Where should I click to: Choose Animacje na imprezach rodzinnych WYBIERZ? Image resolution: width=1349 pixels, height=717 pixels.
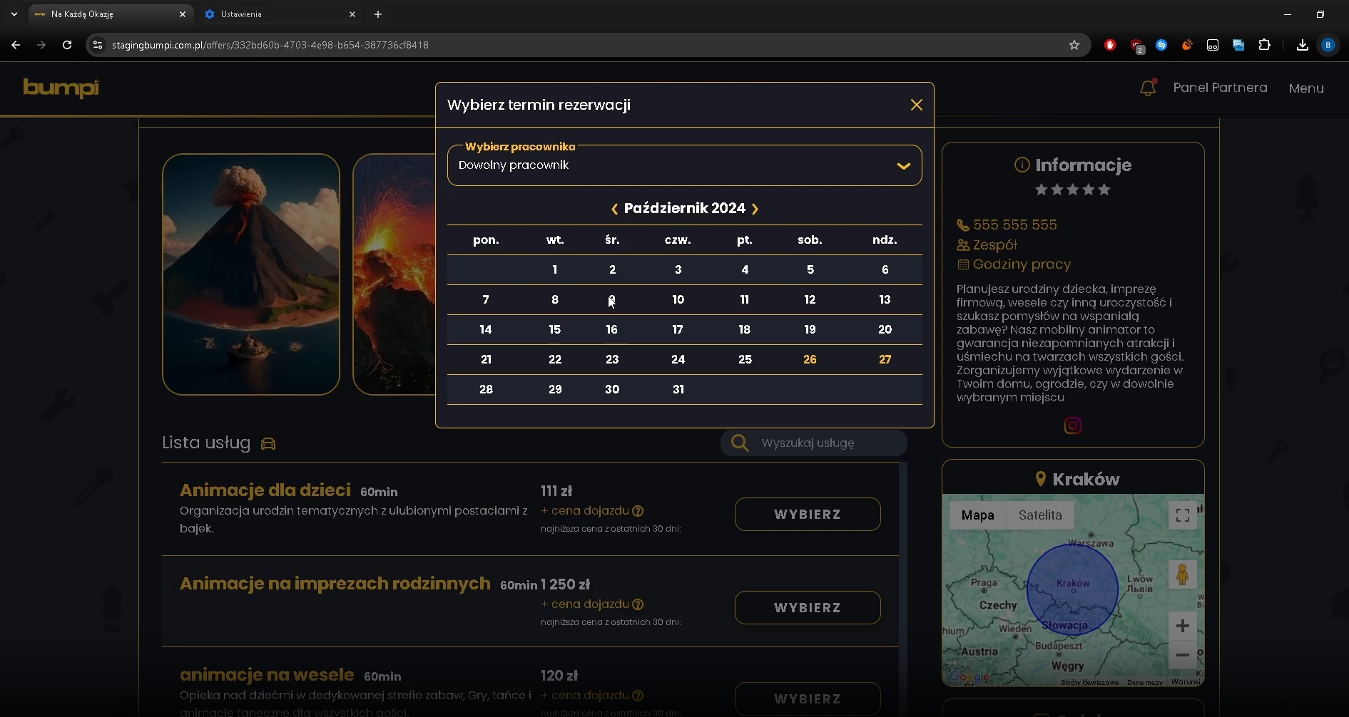808,607
